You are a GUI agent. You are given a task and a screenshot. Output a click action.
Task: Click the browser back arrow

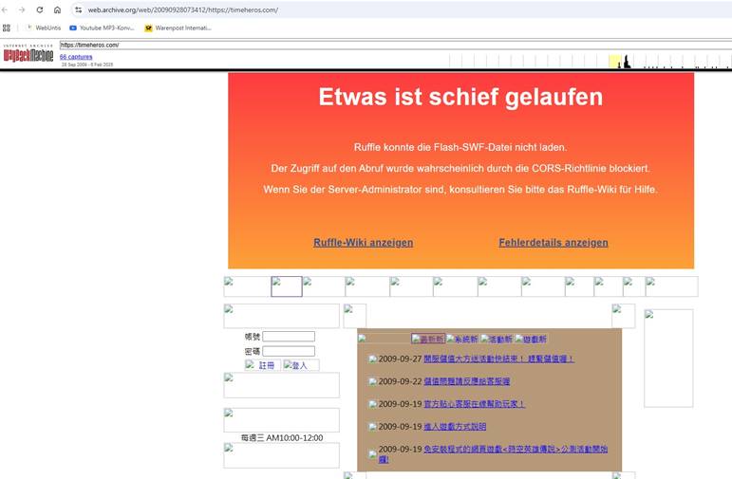(x=6, y=9)
